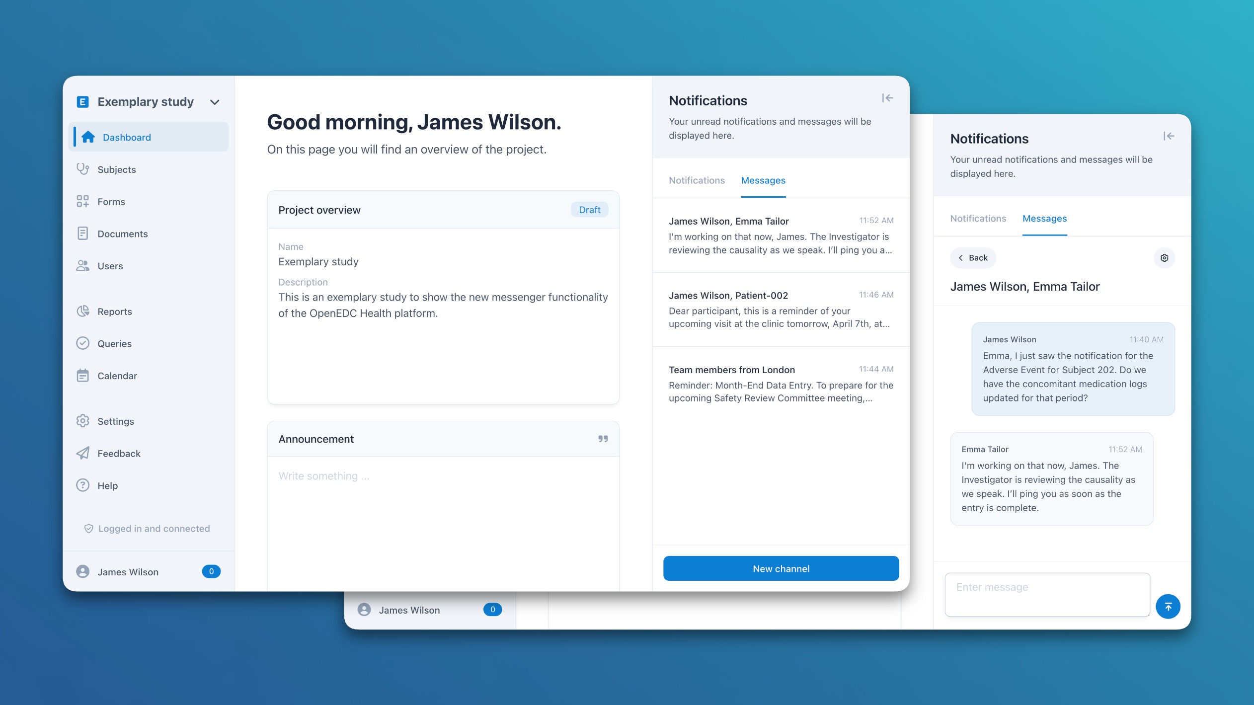Viewport: 1254px width, 705px height.
Task: Collapse the Notifications panel
Action: click(887, 98)
